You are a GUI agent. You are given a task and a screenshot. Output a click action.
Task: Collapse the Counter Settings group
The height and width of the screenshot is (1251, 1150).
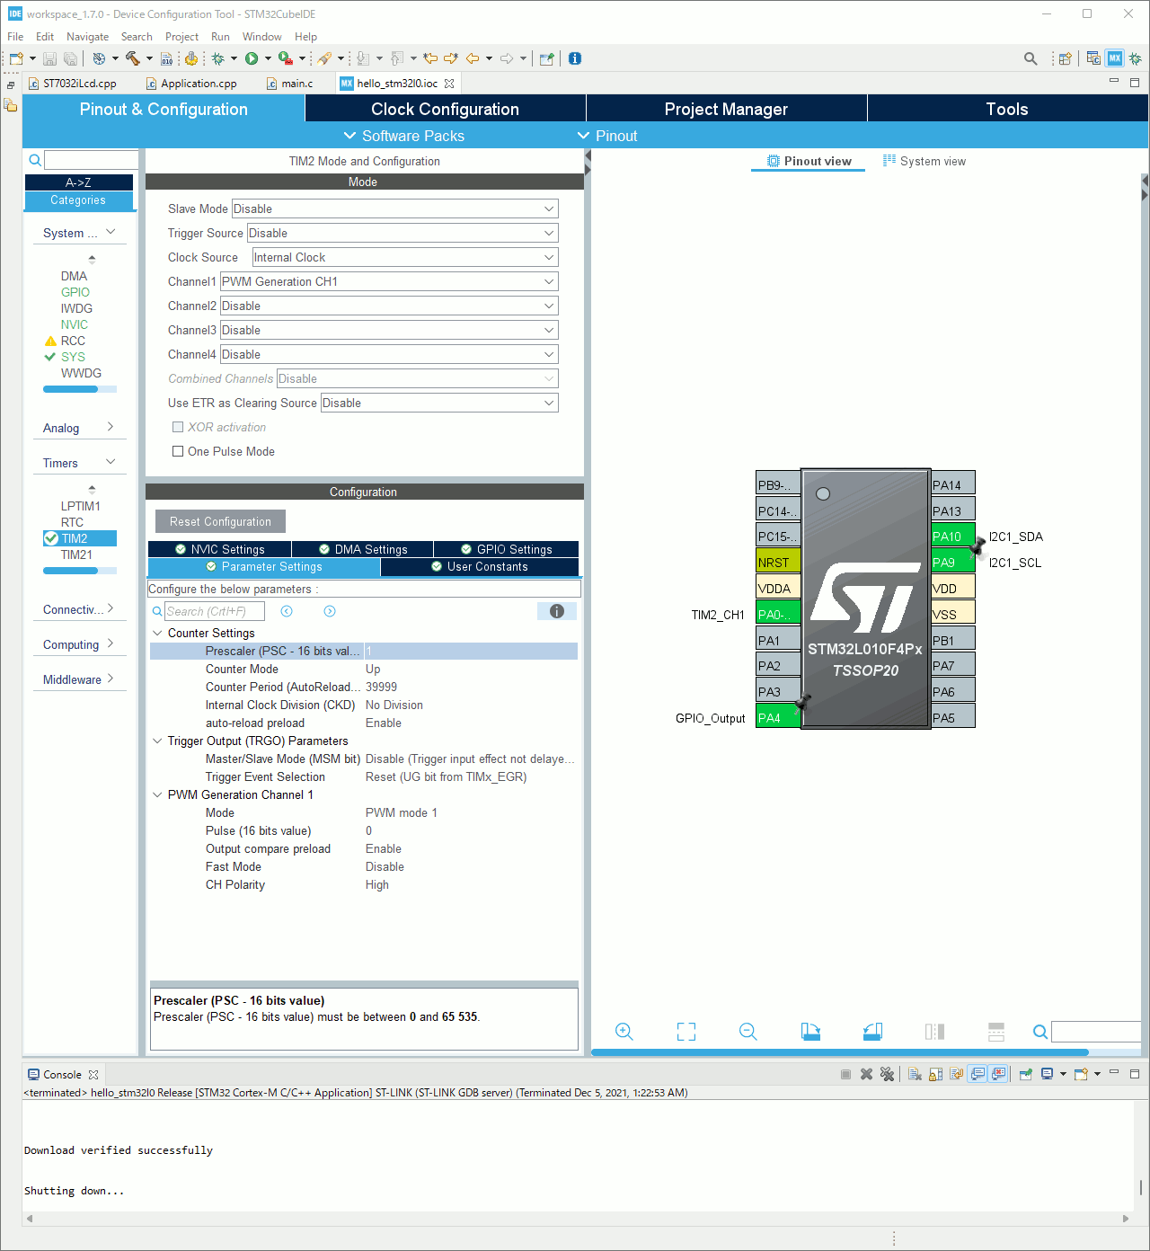click(x=158, y=633)
